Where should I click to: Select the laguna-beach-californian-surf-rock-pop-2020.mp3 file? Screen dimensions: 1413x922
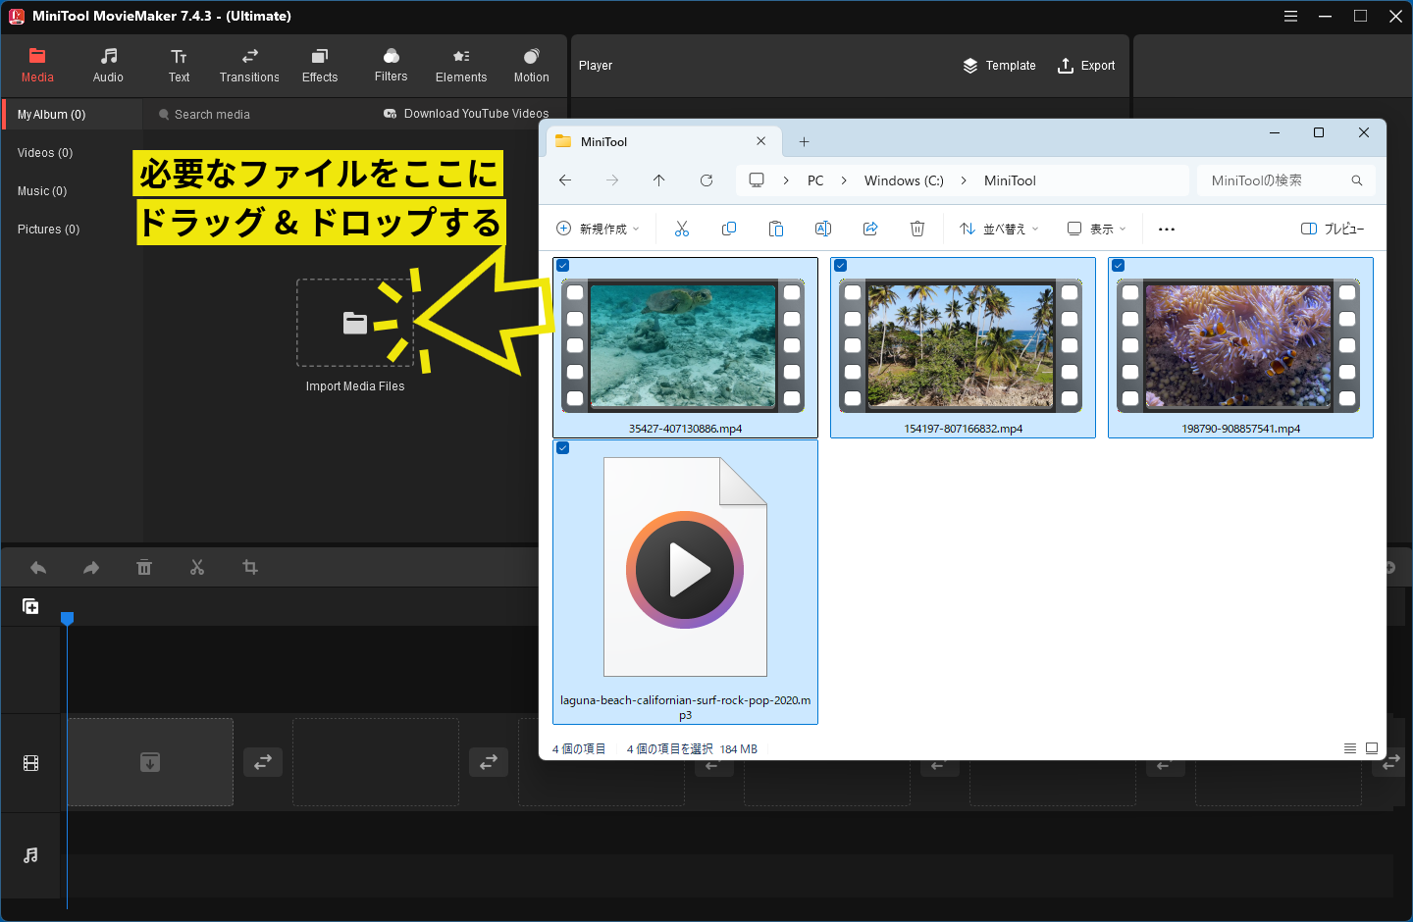click(x=685, y=583)
